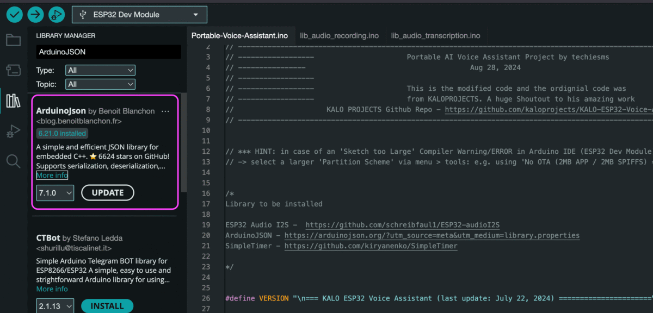The width and height of the screenshot is (653, 313).
Task: Open the 7.1.0 version dropdown for ArduinoJson
Action: (x=54, y=192)
